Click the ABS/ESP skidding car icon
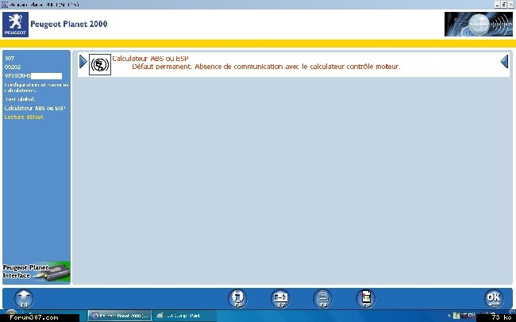This screenshot has height=322, width=516. click(x=100, y=64)
